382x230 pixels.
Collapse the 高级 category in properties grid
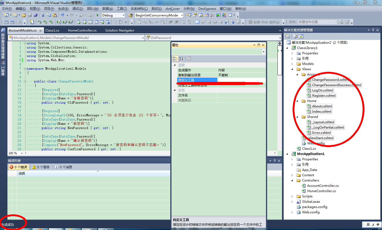pos(175,65)
